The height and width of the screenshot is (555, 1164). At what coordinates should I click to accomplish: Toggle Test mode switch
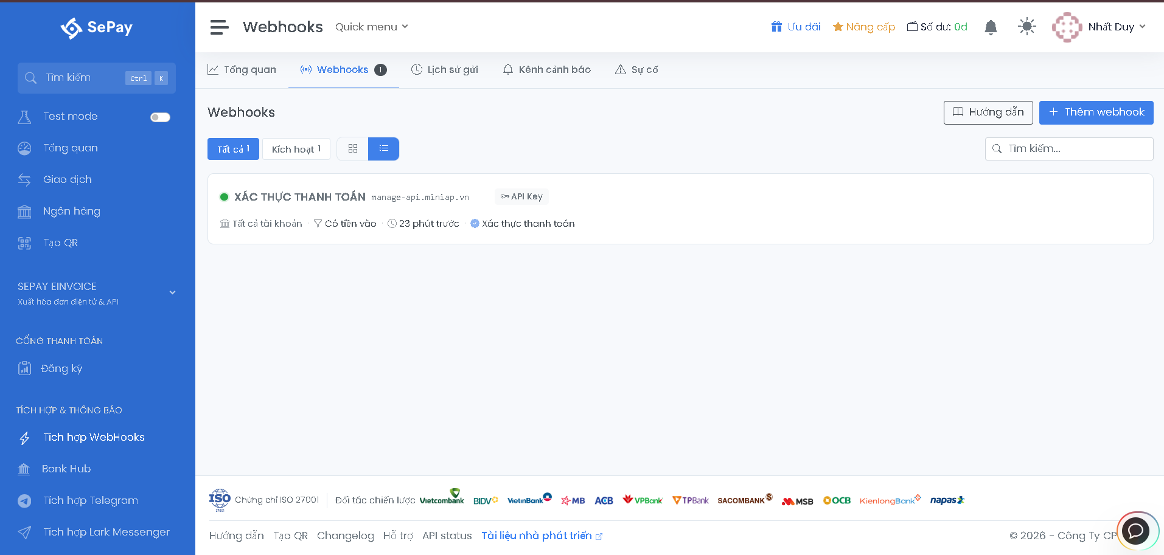161,117
